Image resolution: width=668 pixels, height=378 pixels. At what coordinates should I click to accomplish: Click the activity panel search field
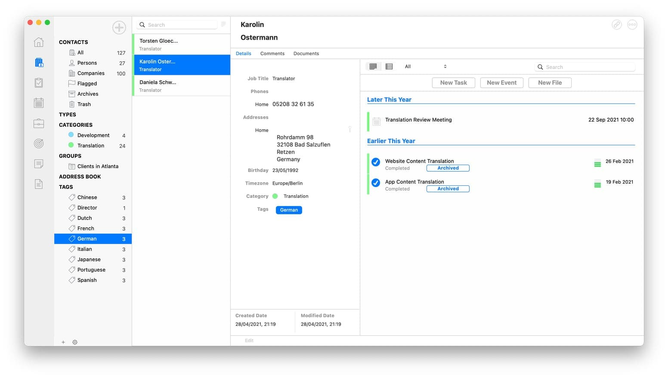[x=585, y=67]
